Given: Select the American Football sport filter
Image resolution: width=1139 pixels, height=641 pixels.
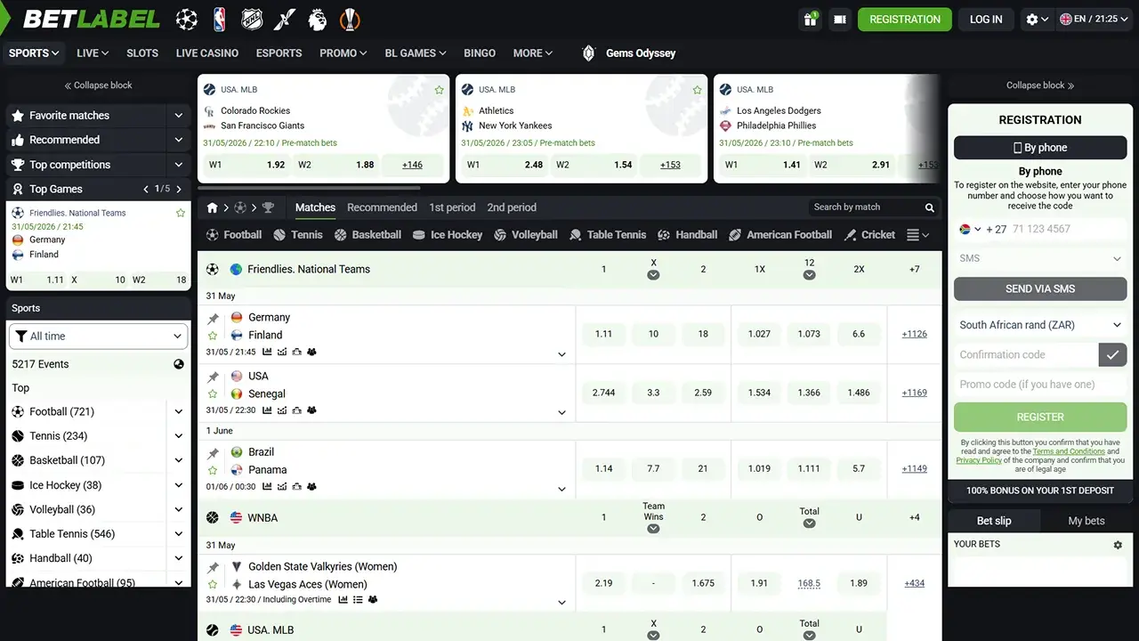Looking at the screenshot, I should (x=780, y=235).
